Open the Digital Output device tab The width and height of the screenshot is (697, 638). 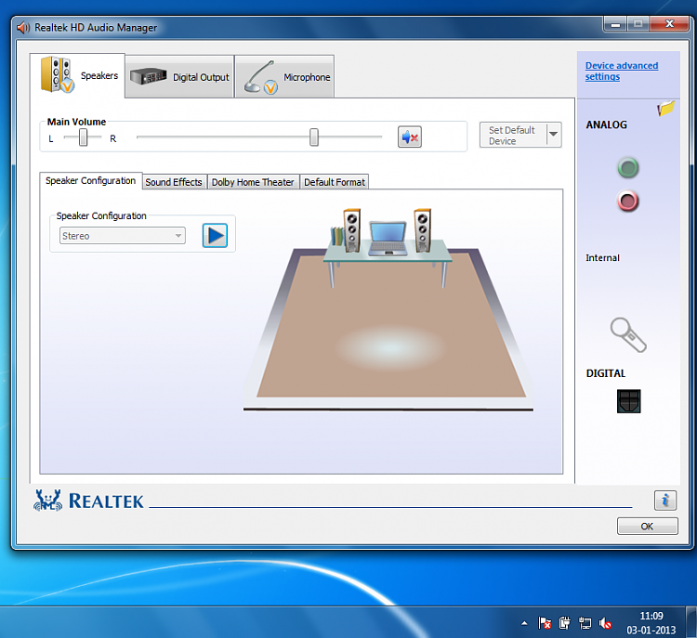tap(179, 76)
